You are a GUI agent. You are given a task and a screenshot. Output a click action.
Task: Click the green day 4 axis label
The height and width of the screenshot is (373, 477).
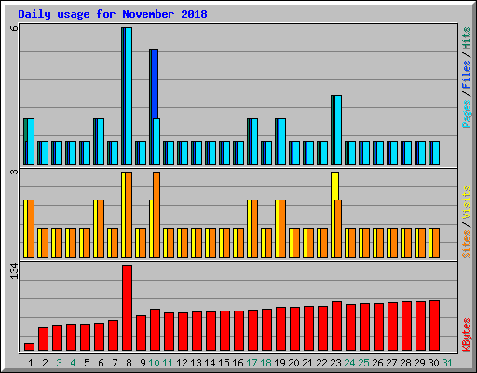coord(73,363)
